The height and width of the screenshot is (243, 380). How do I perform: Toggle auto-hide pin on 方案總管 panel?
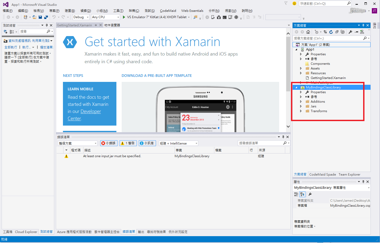pyautogui.click(x=363, y=25)
